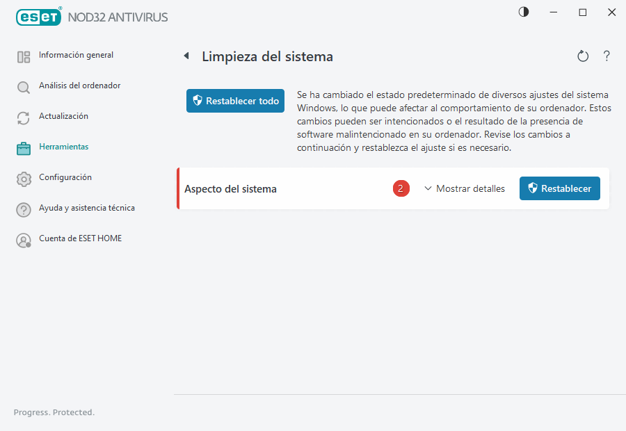Screen dimensions: 626x431
Task: Click the red badge showing 2 changes
Action: click(401, 188)
